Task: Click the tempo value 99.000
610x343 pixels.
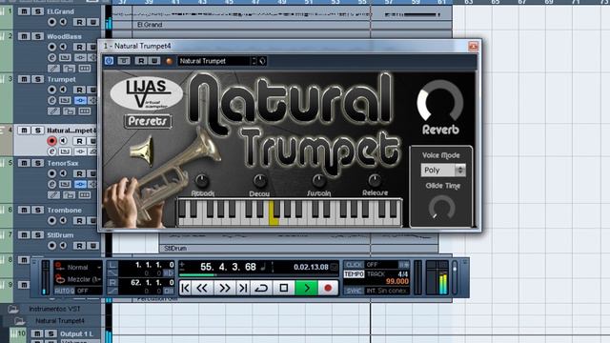Action: point(396,282)
